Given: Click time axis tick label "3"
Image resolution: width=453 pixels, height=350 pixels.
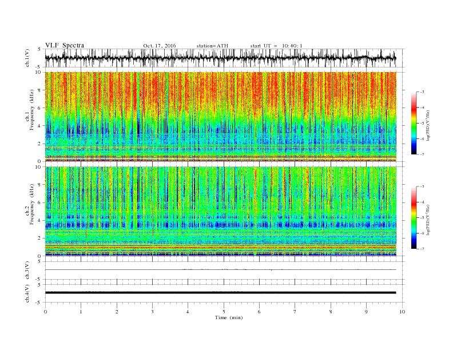Looking at the screenshot, I should pyautogui.click(x=152, y=312).
